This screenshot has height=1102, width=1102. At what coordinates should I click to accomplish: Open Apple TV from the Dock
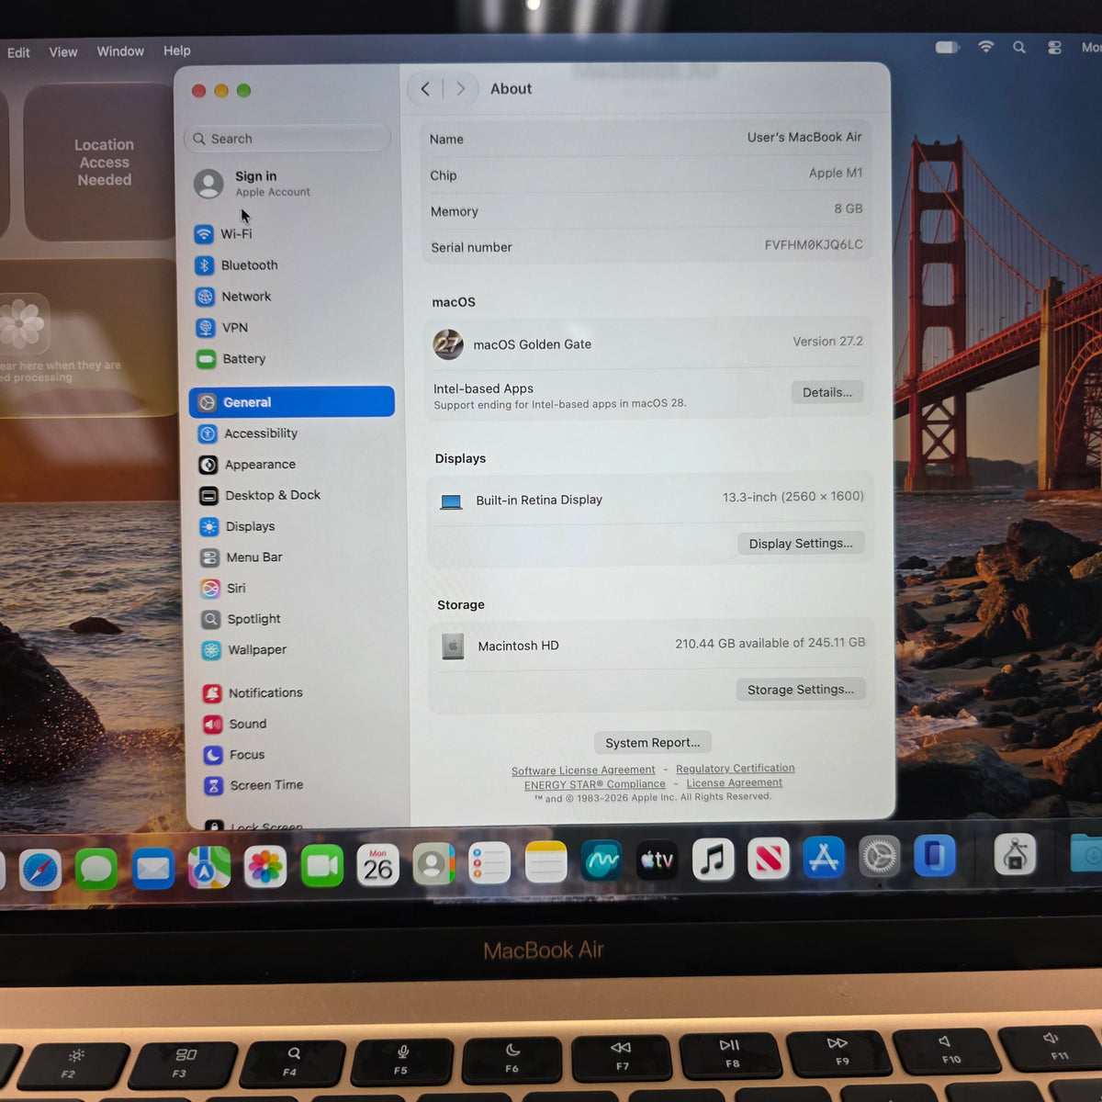point(658,860)
